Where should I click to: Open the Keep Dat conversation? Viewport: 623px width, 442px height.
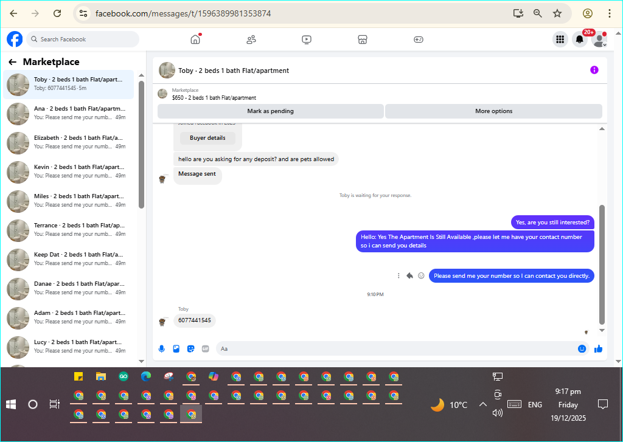coord(68,260)
